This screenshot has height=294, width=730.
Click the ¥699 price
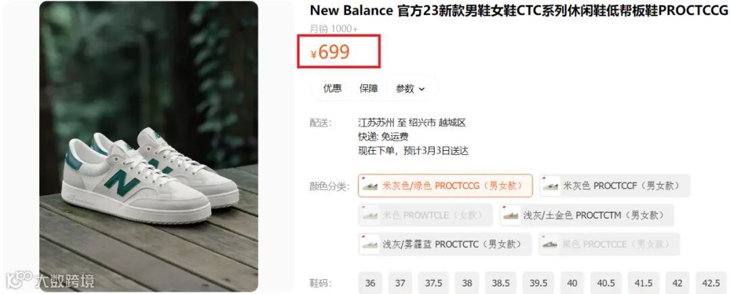pyautogui.click(x=330, y=52)
